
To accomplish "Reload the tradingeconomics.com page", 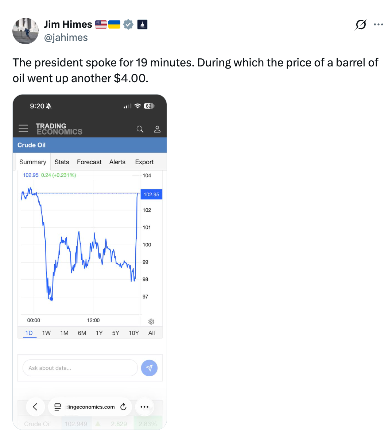I will click(x=123, y=407).
